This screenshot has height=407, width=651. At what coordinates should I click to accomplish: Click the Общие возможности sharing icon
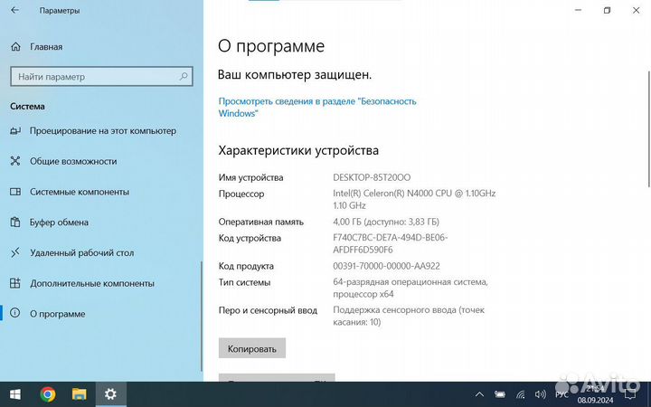tap(15, 161)
